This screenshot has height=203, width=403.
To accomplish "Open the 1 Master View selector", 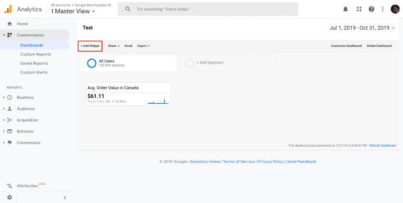I will 73,11.
